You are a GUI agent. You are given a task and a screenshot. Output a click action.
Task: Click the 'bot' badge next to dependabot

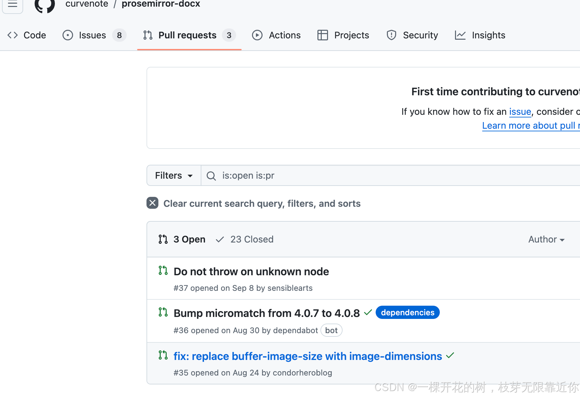(x=331, y=331)
